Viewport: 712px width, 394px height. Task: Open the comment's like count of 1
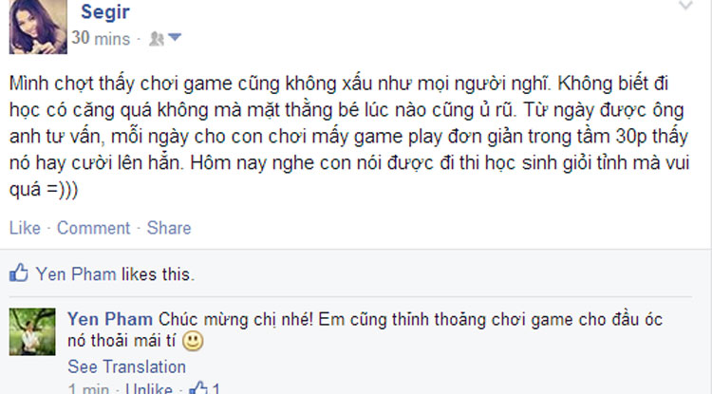click(x=216, y=389)
